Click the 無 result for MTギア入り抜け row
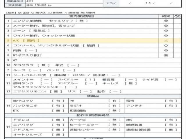Viewport: 186px width, 139px height. coord(166,55)
